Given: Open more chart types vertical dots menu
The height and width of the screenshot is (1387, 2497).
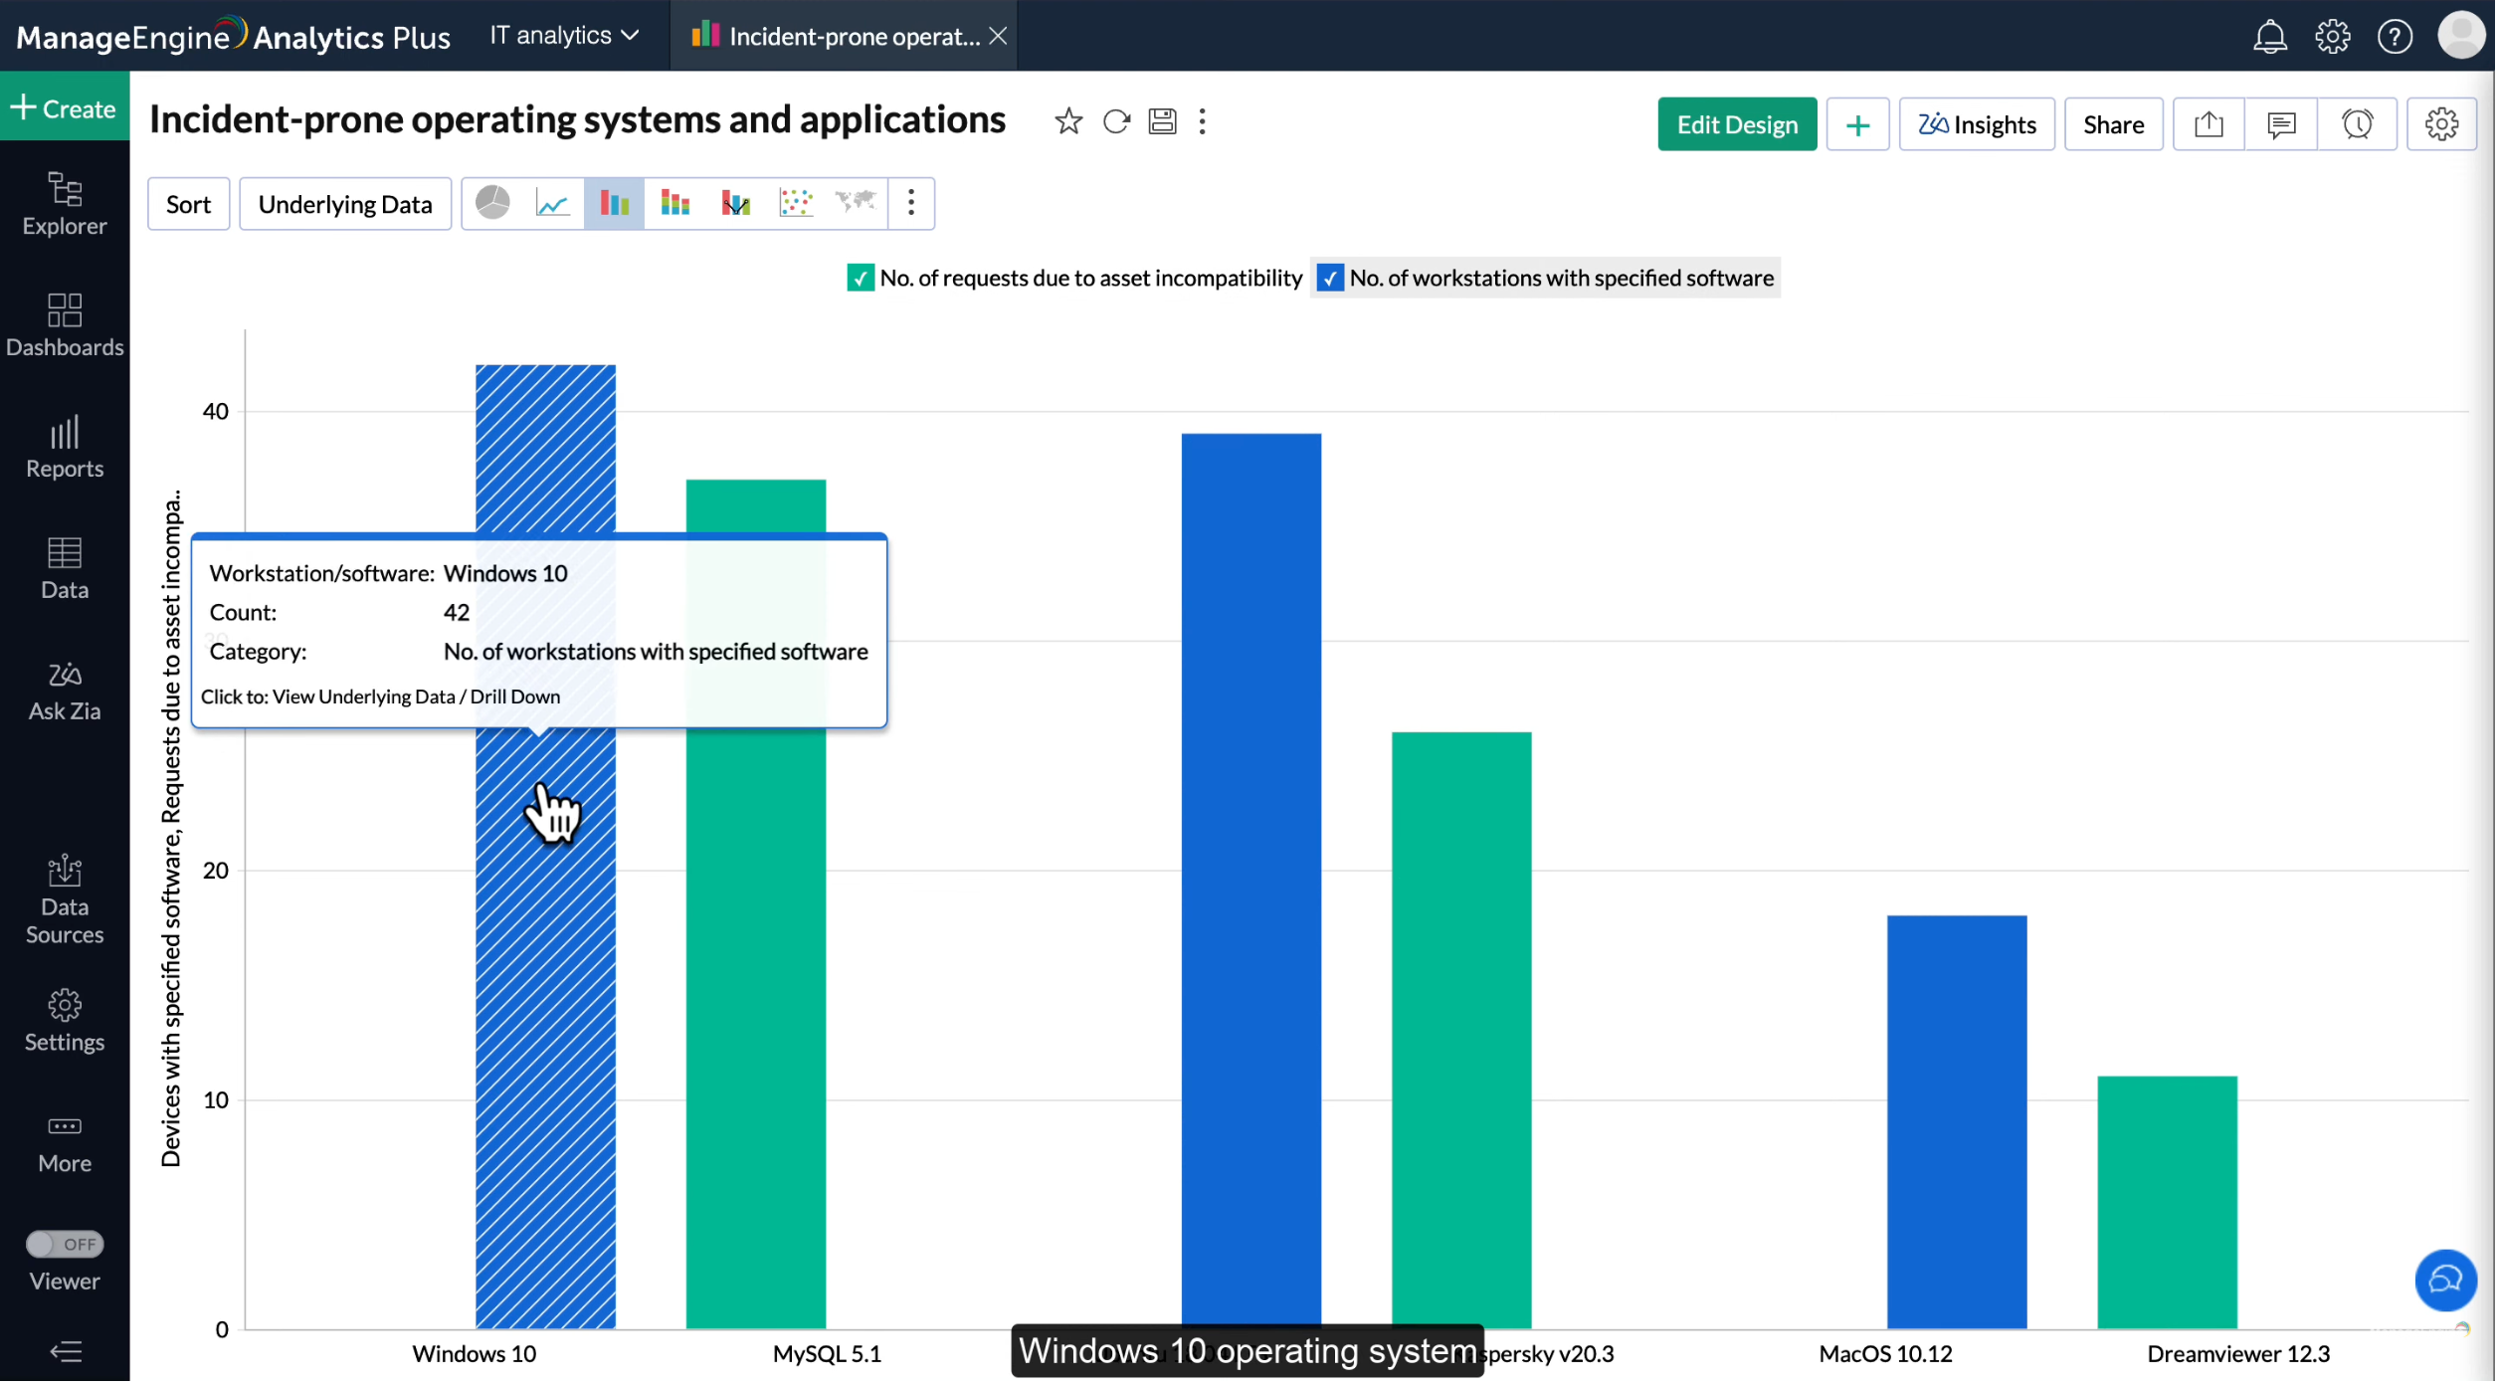Looking at the screenshot, I should click(x=911, y=204).
